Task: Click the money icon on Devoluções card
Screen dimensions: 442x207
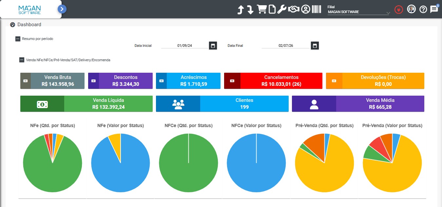Action: 334,81
